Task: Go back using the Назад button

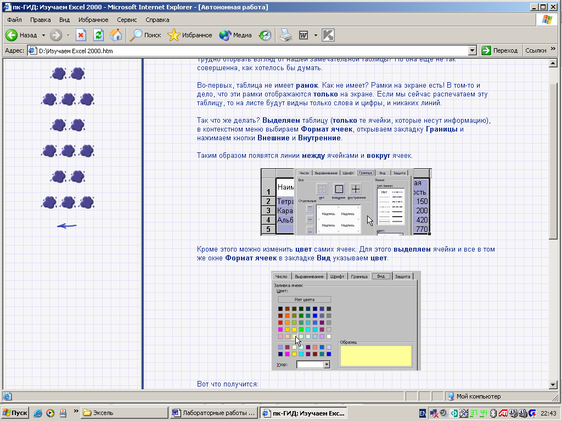Action: tap(21, 35)
